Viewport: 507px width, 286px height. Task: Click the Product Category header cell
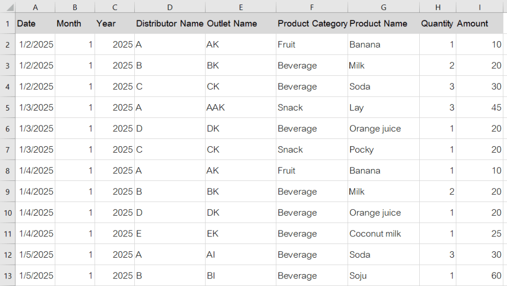pyautogui.click(x=312, y=23)
